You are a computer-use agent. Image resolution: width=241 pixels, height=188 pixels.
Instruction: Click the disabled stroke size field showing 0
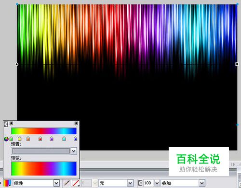pos(86,183)
